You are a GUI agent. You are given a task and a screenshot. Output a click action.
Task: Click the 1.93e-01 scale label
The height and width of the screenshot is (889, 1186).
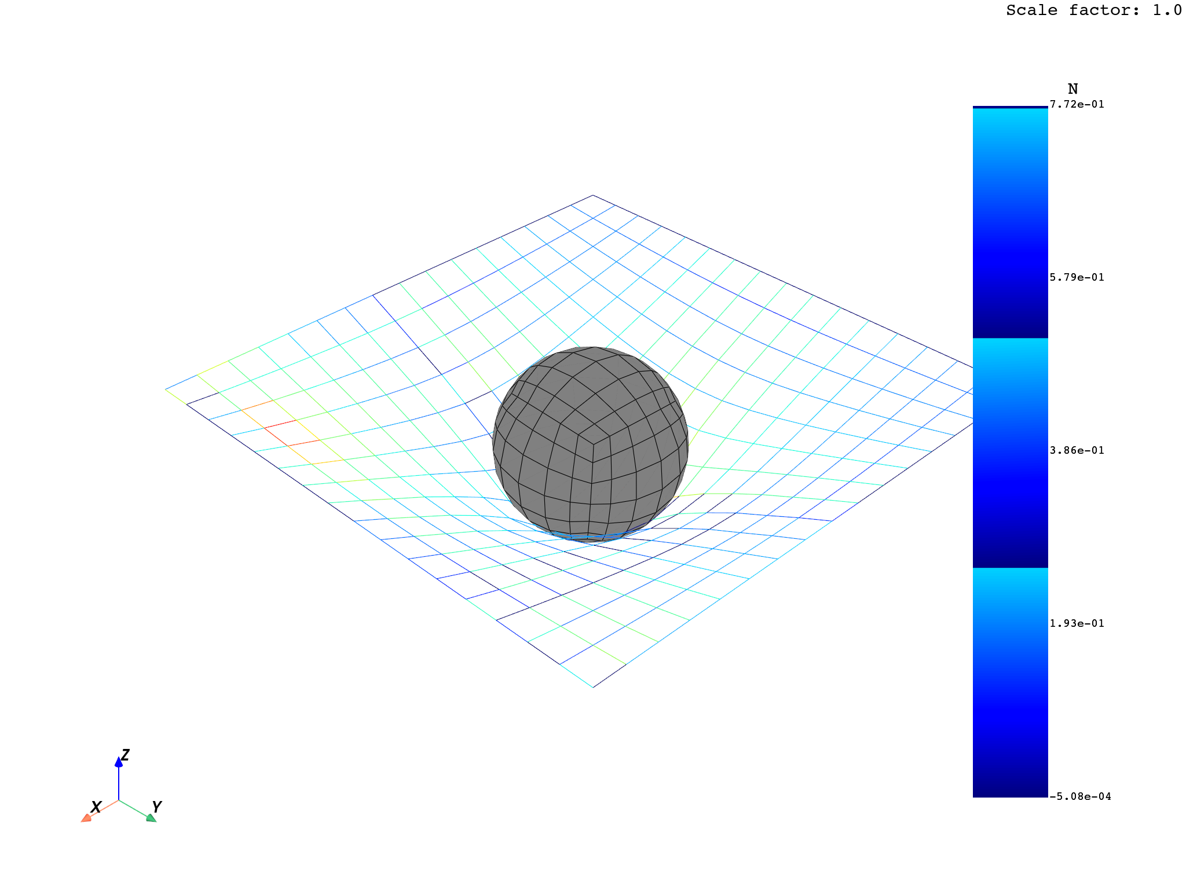1077,623
